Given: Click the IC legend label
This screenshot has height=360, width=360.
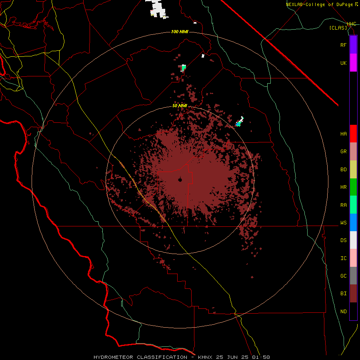Looking at the screenshot, I should (x=343, y=258).
